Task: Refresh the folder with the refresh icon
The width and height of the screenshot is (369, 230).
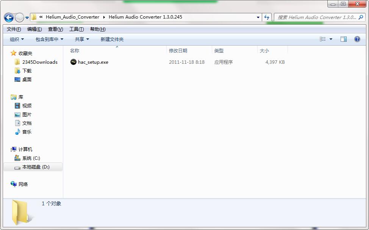Action: (x=267, y=17)
